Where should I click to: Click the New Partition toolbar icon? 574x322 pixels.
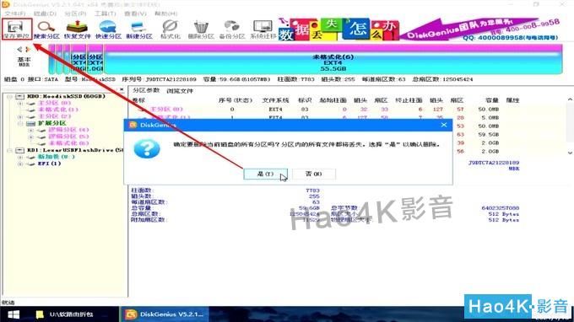click(139, 30)
